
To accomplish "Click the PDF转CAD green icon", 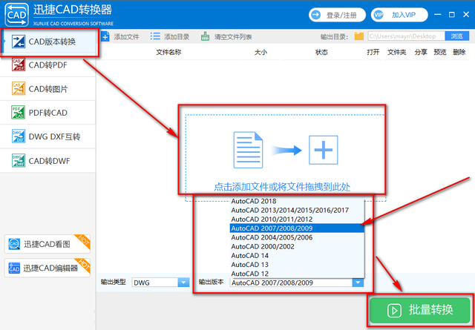I will [18, 112].
